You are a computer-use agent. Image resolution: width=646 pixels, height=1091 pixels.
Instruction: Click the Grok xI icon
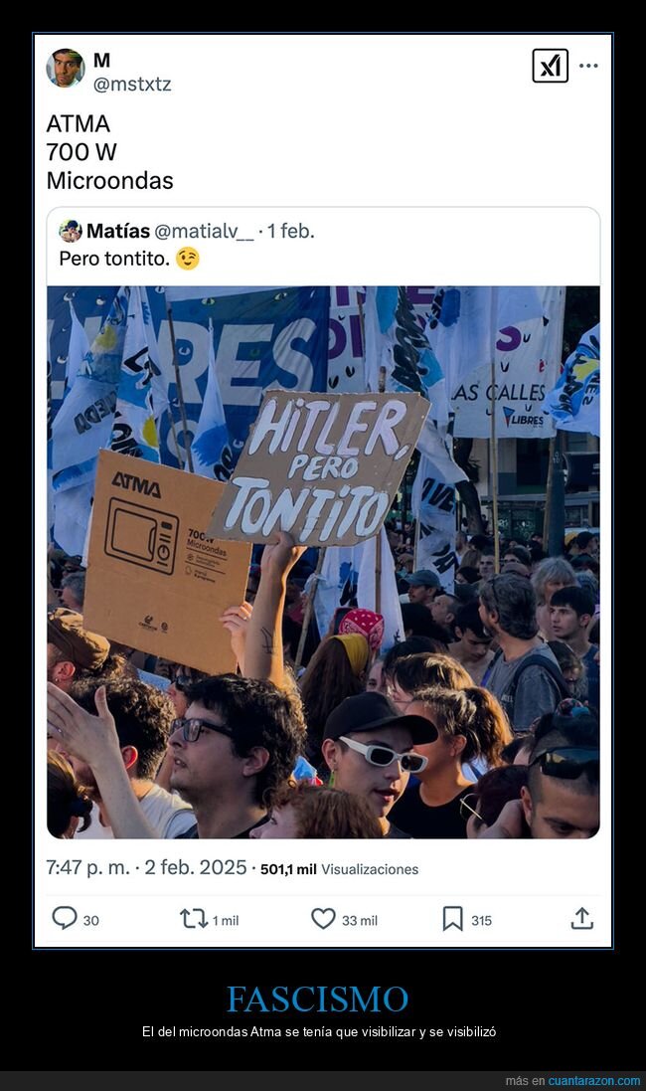550,66
